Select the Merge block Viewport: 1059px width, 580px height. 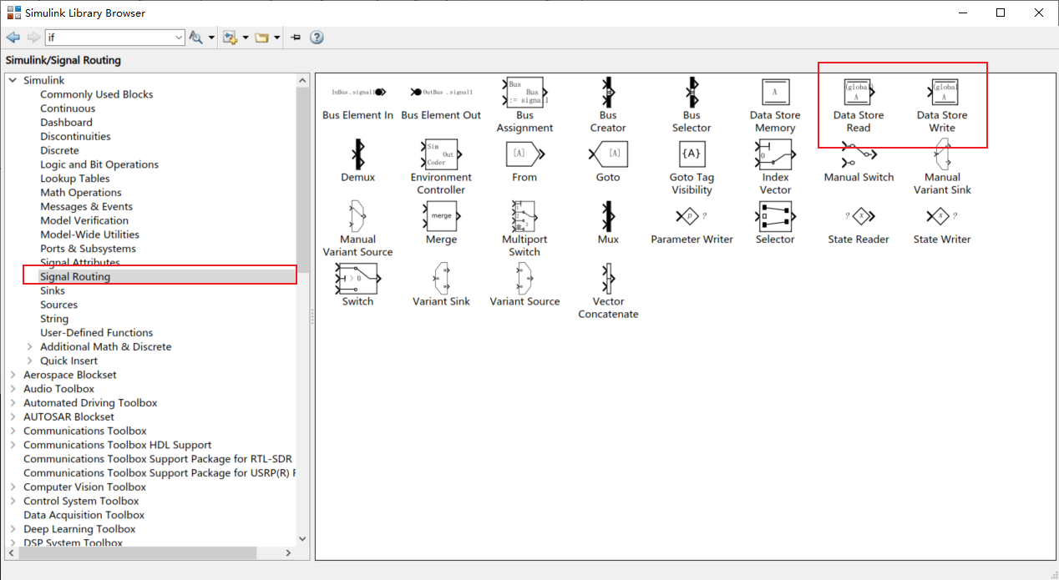441,217
